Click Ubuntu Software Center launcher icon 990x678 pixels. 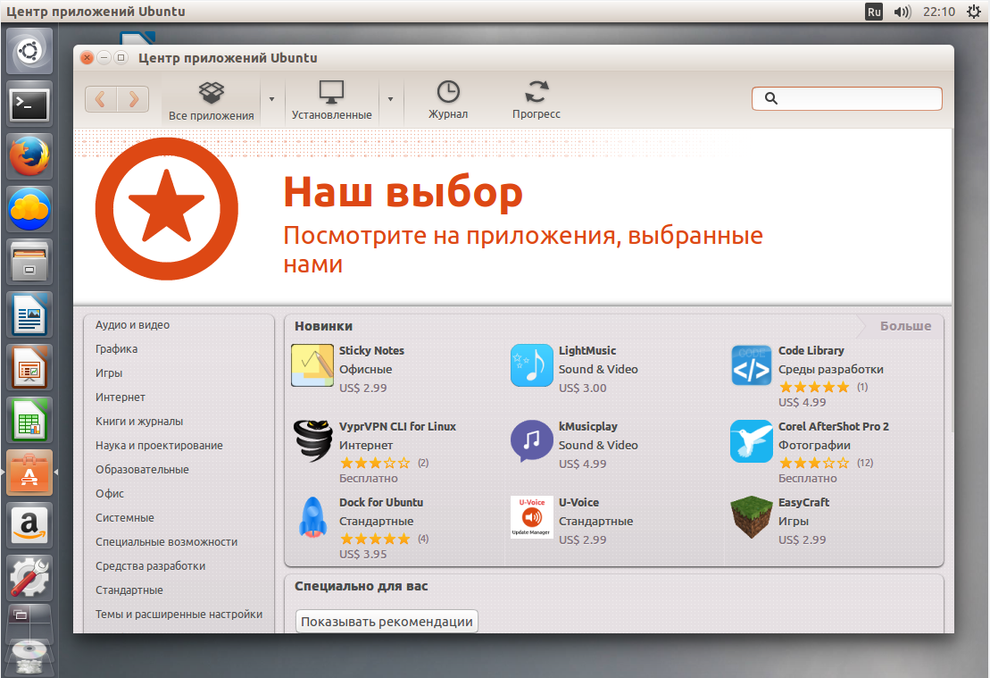29,473
